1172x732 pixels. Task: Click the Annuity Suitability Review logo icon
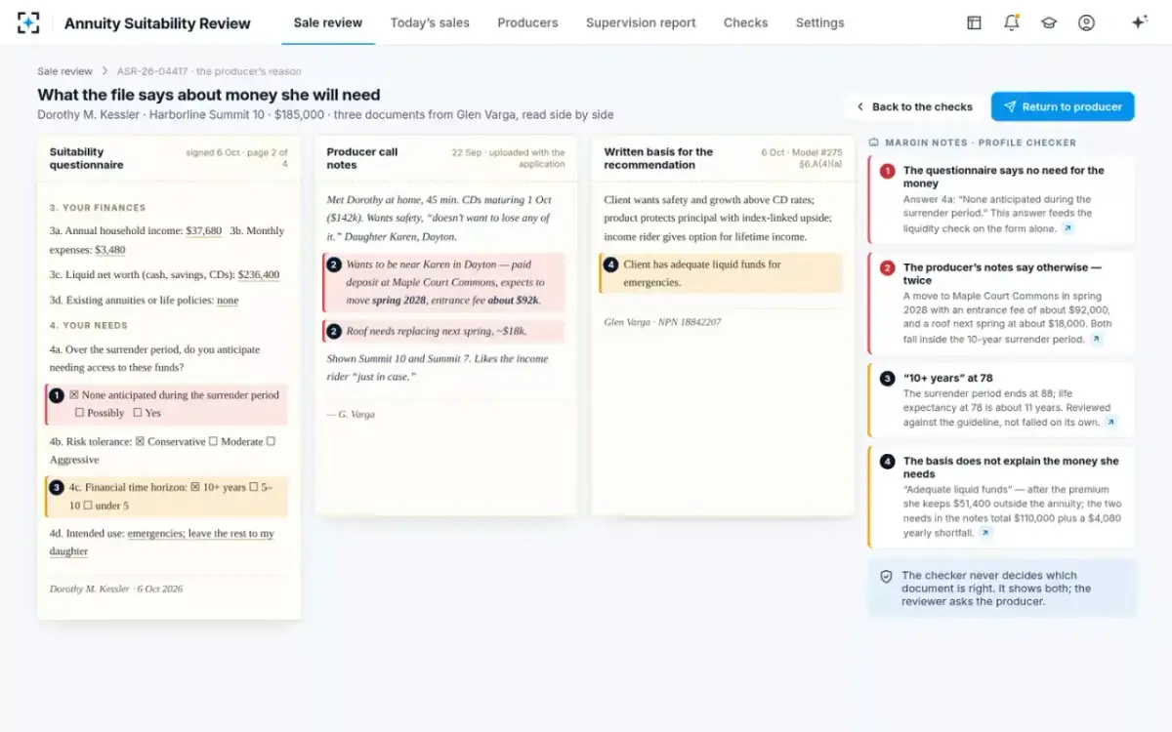coord(28,22)
